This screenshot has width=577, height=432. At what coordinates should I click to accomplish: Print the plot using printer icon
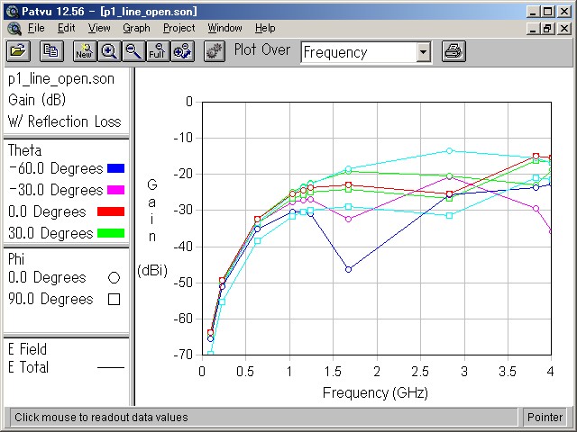click(x=453, y=50)
